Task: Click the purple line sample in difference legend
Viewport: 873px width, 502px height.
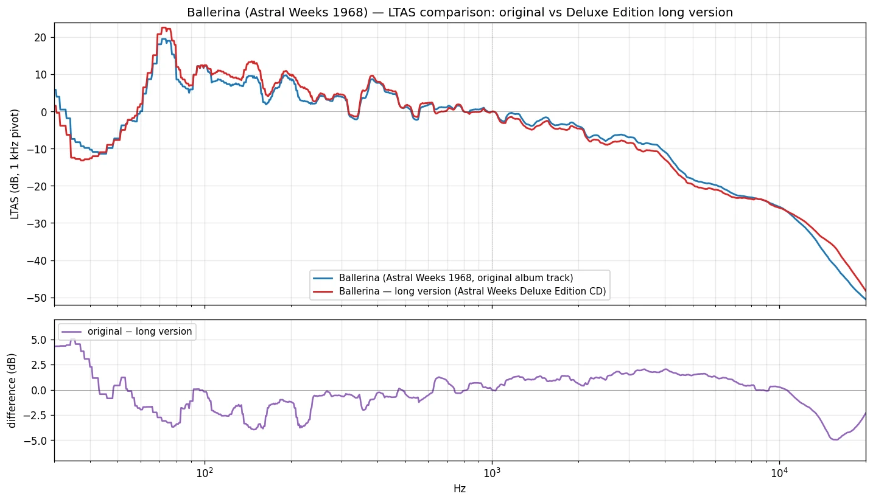Action: [x=72, y=332]
